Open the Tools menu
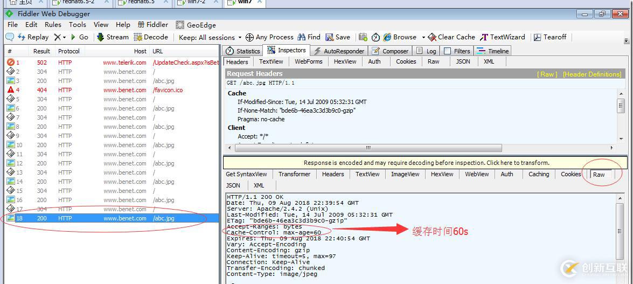 [78, 25]
